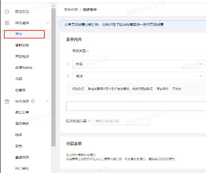This screenshot has height=173, width=206.
Task: Return to 表单列表 via breadcrumb
Action: click(71, 10)
